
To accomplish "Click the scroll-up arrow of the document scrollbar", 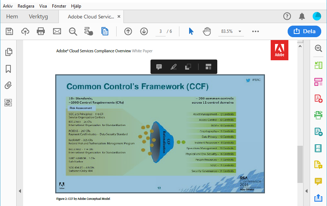I will tap(300, 46).
